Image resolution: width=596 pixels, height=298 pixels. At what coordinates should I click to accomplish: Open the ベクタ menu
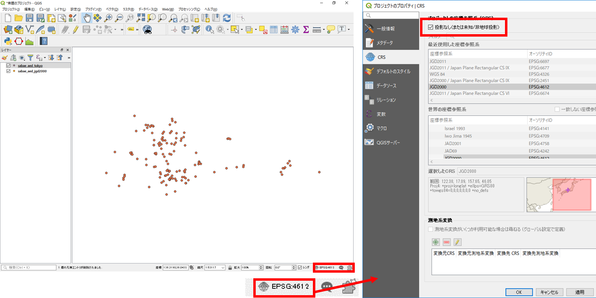[x=112, y=9]
